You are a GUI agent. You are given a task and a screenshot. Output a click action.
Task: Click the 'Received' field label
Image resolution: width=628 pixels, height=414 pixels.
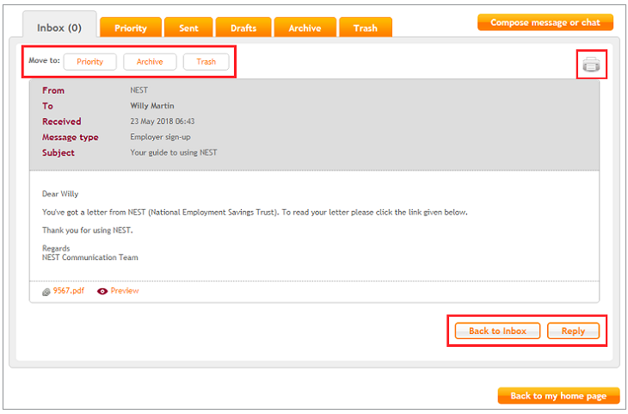[x=62, y=121]
